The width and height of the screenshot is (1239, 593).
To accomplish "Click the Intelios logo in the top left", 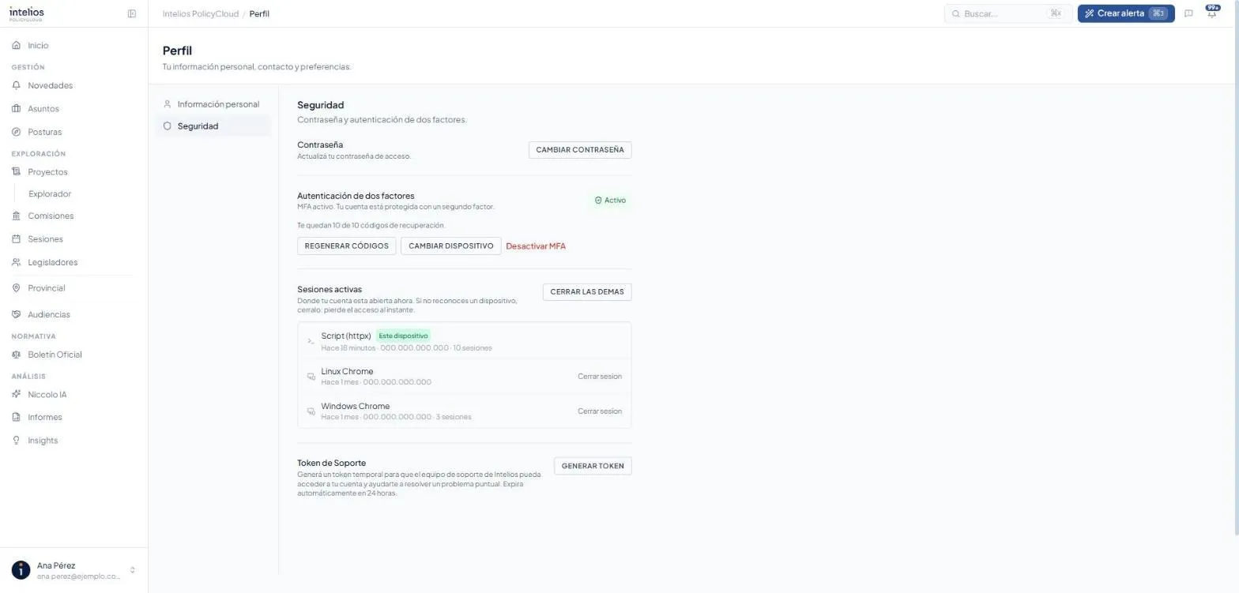I will [27, 13].
